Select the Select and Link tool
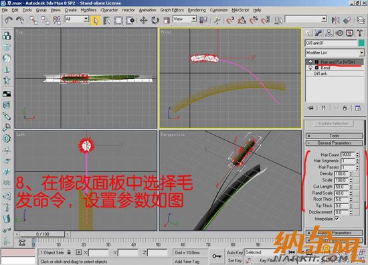Screen dimensions: 368x265 (x=33, y=21)
